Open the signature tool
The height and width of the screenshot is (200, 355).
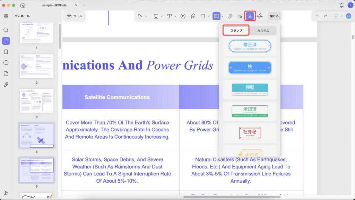click(x=260, y=16)
